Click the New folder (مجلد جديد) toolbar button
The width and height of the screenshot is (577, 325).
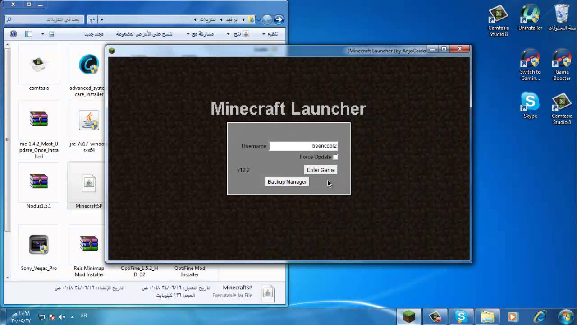[x=94, y=34]
